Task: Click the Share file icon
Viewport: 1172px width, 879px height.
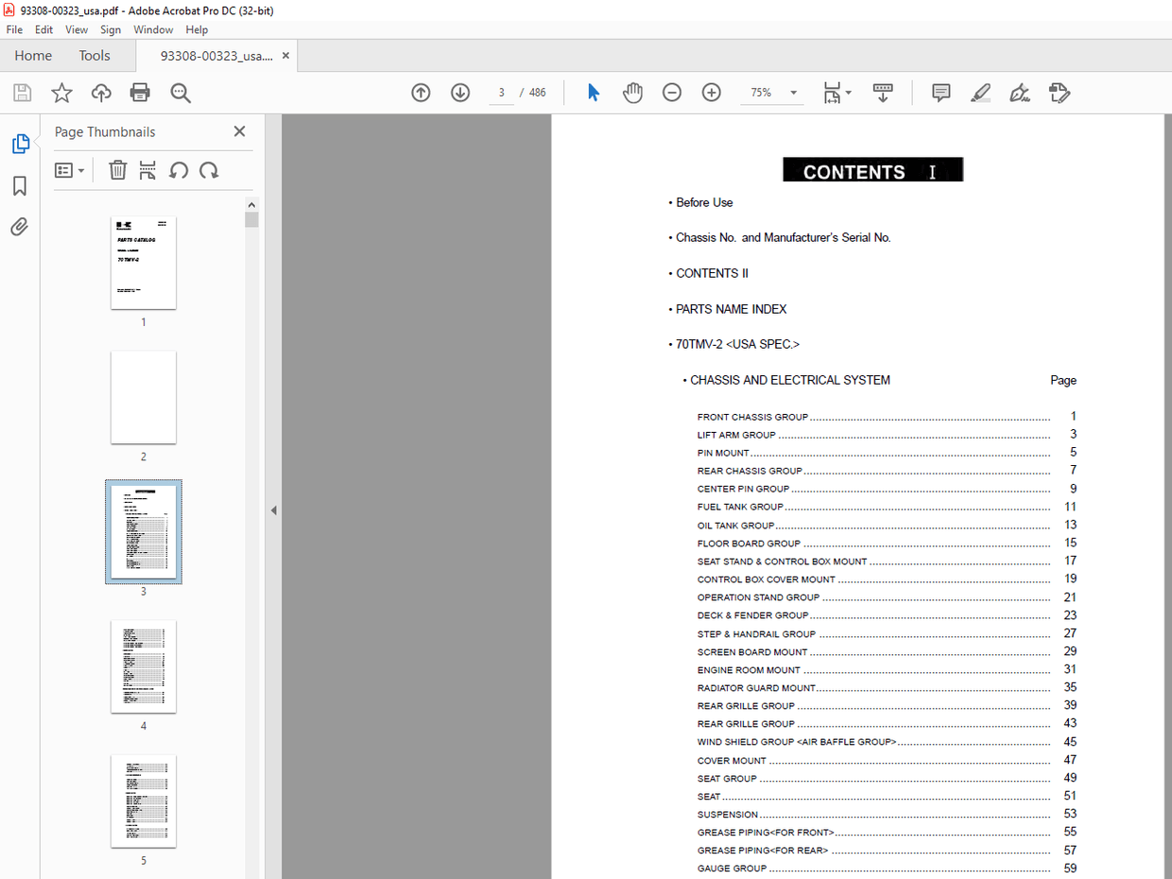Action: point(100,92)
